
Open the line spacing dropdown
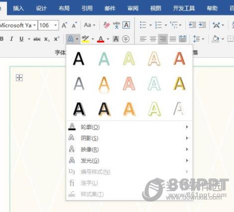point(199,39)
